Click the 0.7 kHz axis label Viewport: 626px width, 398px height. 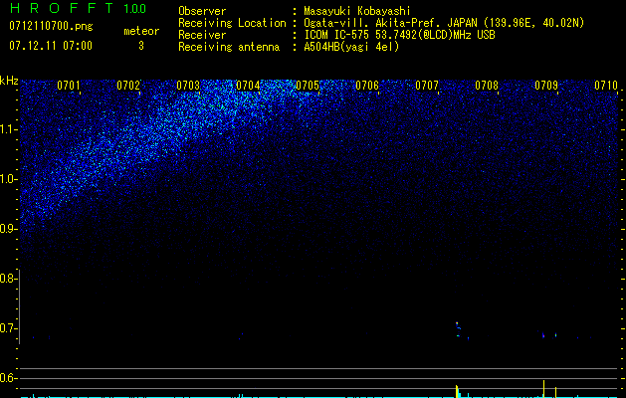(x=8, y=328)
